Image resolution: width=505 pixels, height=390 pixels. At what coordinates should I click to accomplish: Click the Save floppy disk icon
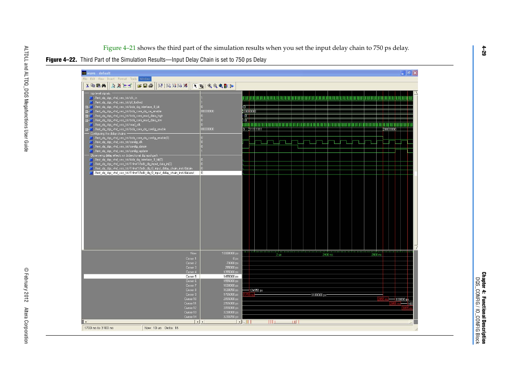[145, 86]
